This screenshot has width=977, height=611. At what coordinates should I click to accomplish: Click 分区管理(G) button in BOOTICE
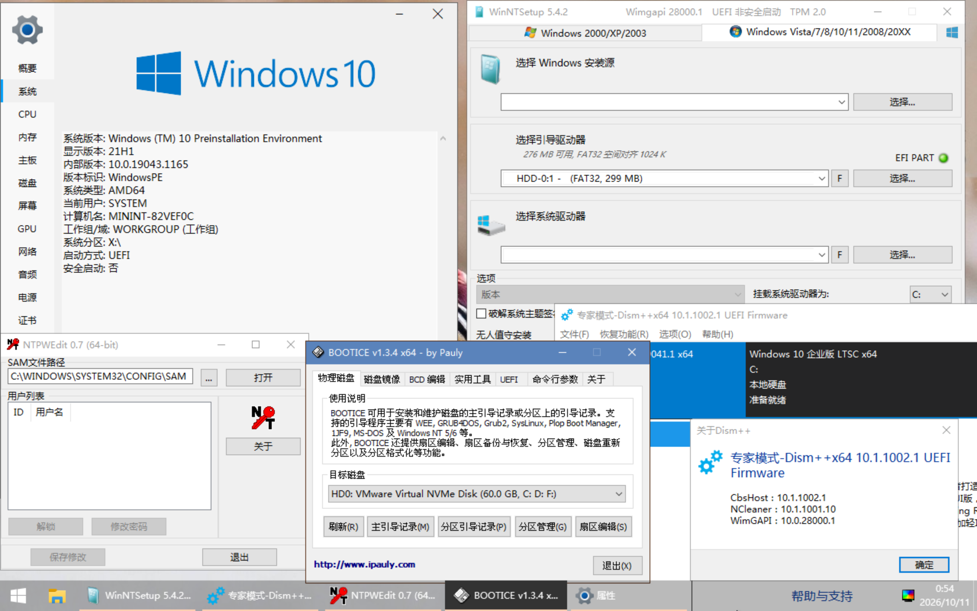point(542,526)
